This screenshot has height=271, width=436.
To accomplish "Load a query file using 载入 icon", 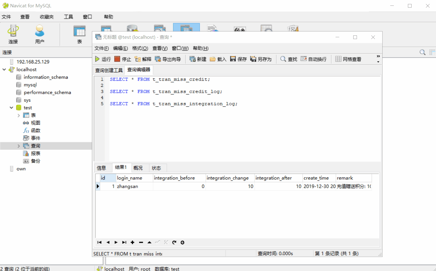I will (218, 59).
